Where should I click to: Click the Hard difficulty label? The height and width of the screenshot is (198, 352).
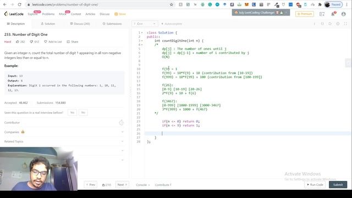(x=8, y=42)
